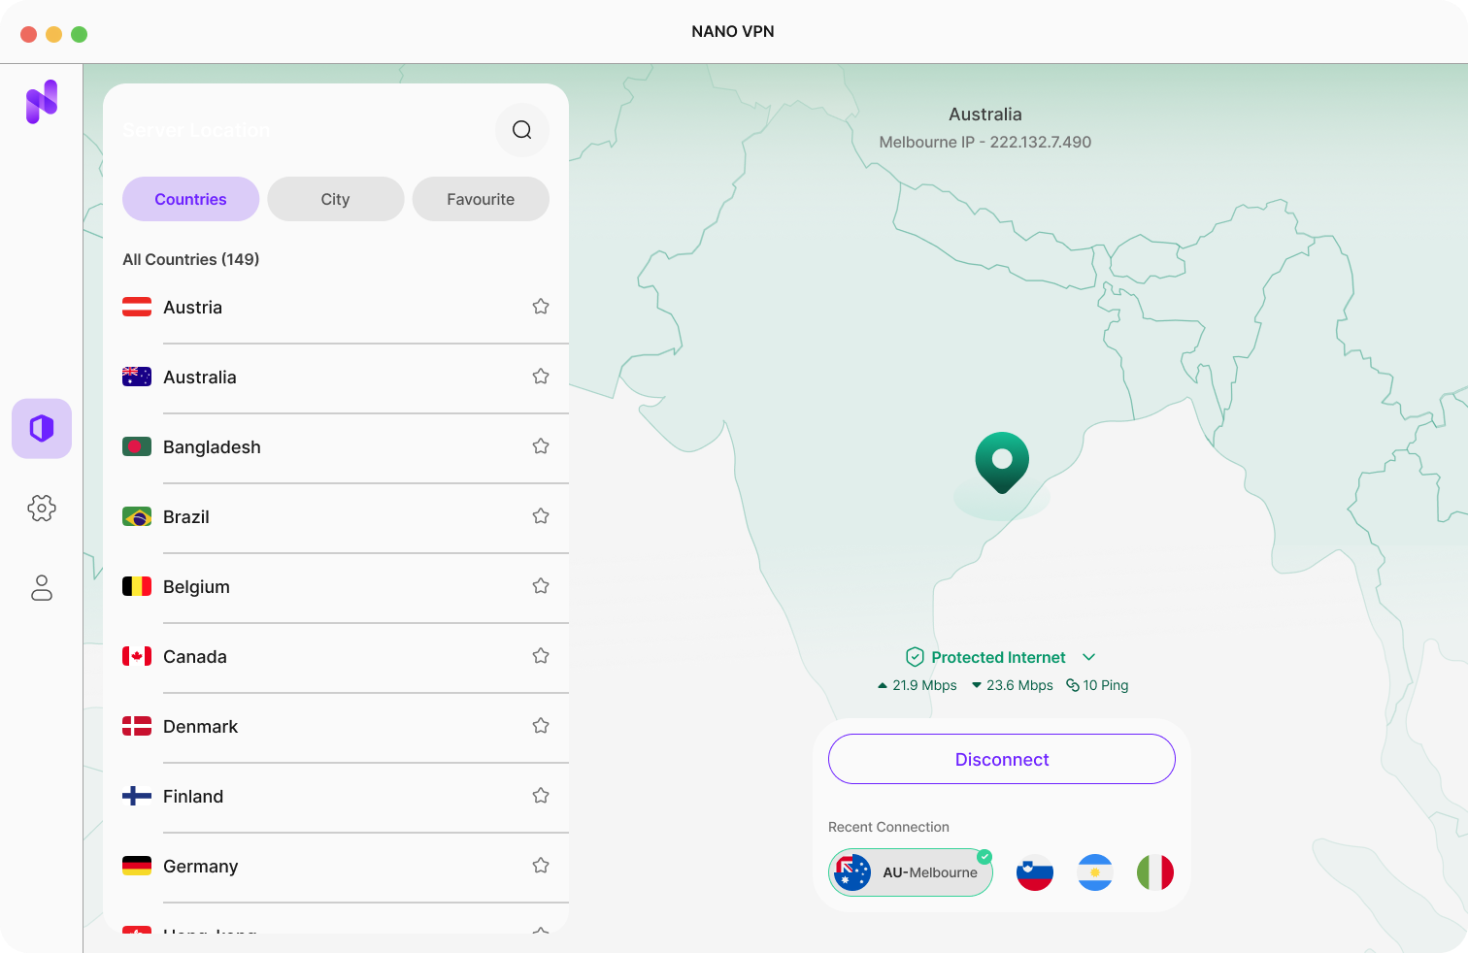Click the Australia flag icon in list
This screenshot has width=1468, height=953.
pos(137,378)
